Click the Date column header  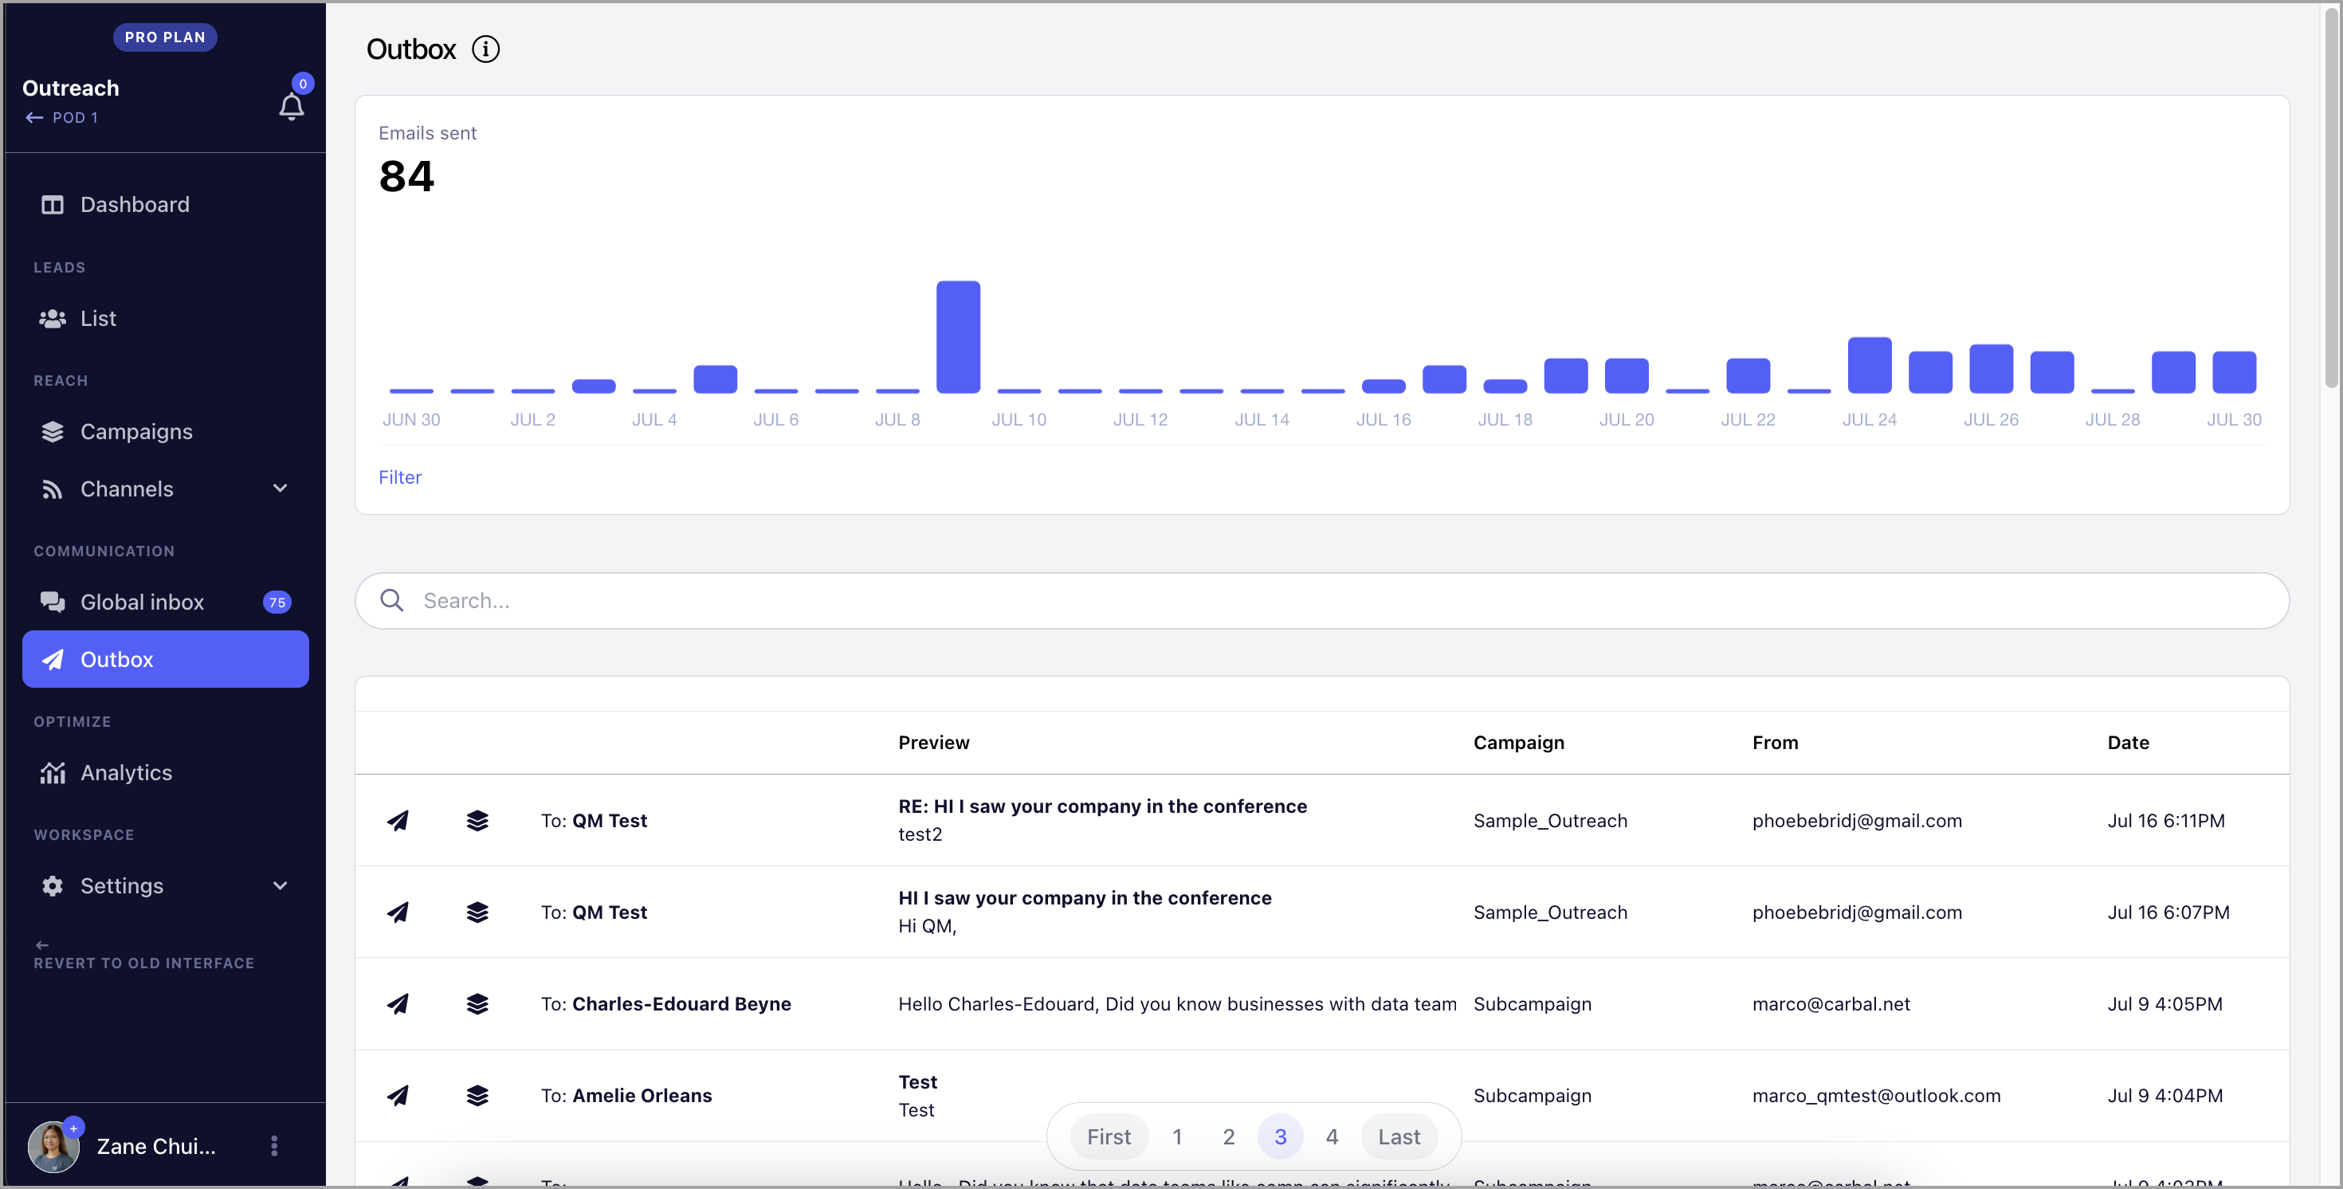tap(2129, 743)
